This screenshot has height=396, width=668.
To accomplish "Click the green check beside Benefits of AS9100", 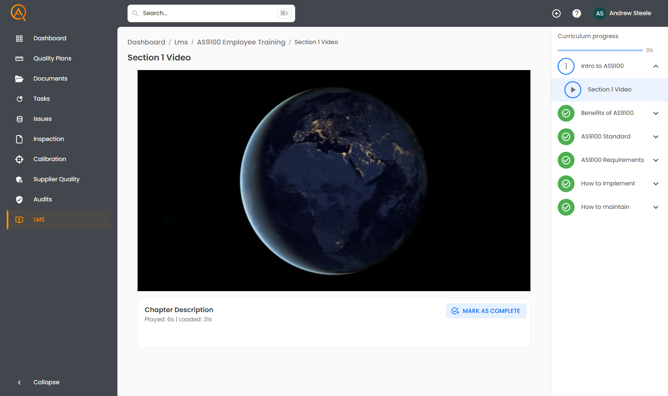I will click(x=566, y=113).
